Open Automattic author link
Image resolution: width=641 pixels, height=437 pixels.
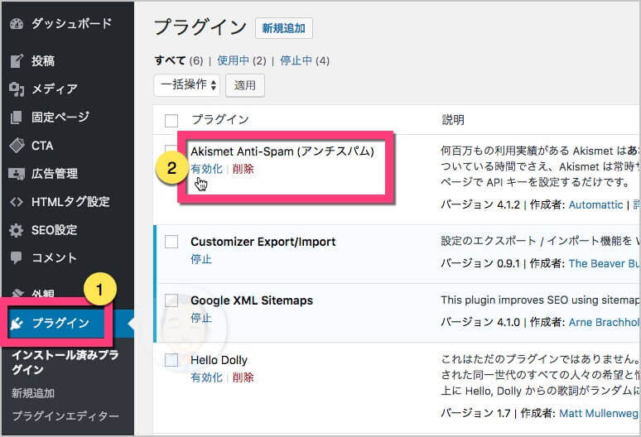coord(595,204)
